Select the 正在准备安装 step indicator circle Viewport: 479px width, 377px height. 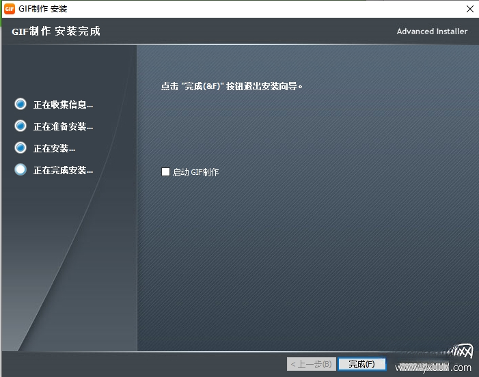point(20,126)
